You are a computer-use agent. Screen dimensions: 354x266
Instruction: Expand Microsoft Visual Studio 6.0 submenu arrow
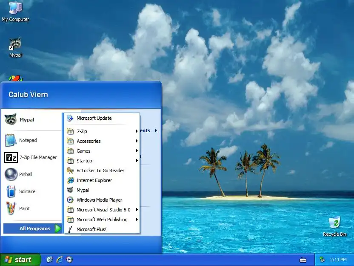coord(137,210)
